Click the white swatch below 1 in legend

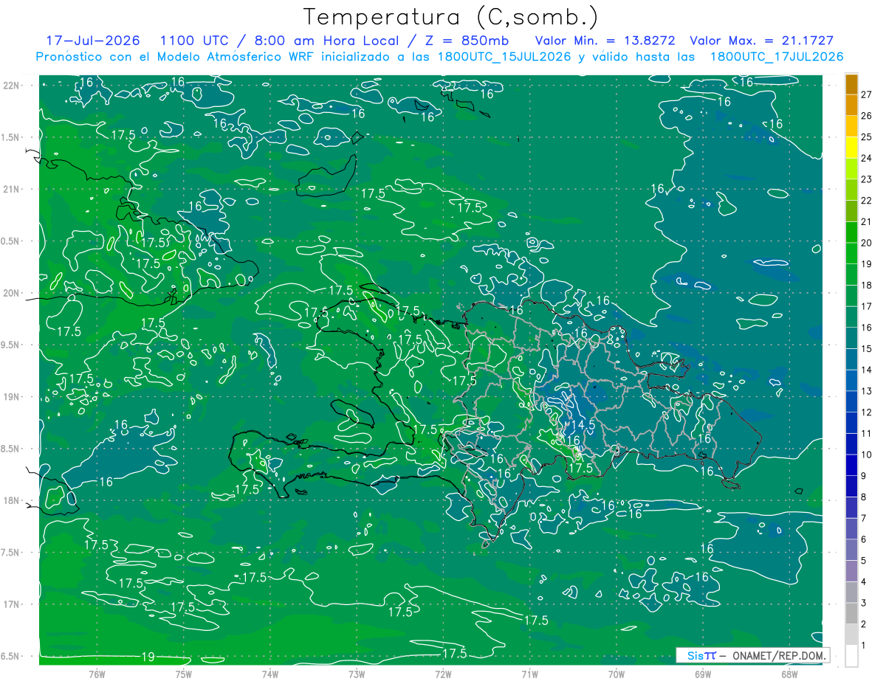click(x=851, y=656)
